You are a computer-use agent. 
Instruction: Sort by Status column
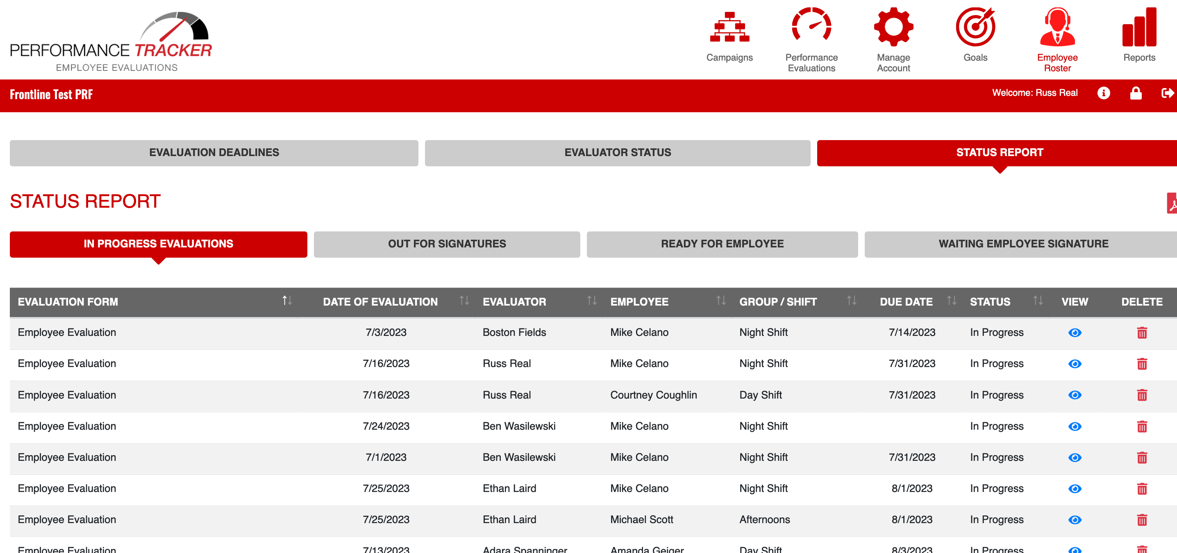pyautogui.click(x=1038, y=301)
